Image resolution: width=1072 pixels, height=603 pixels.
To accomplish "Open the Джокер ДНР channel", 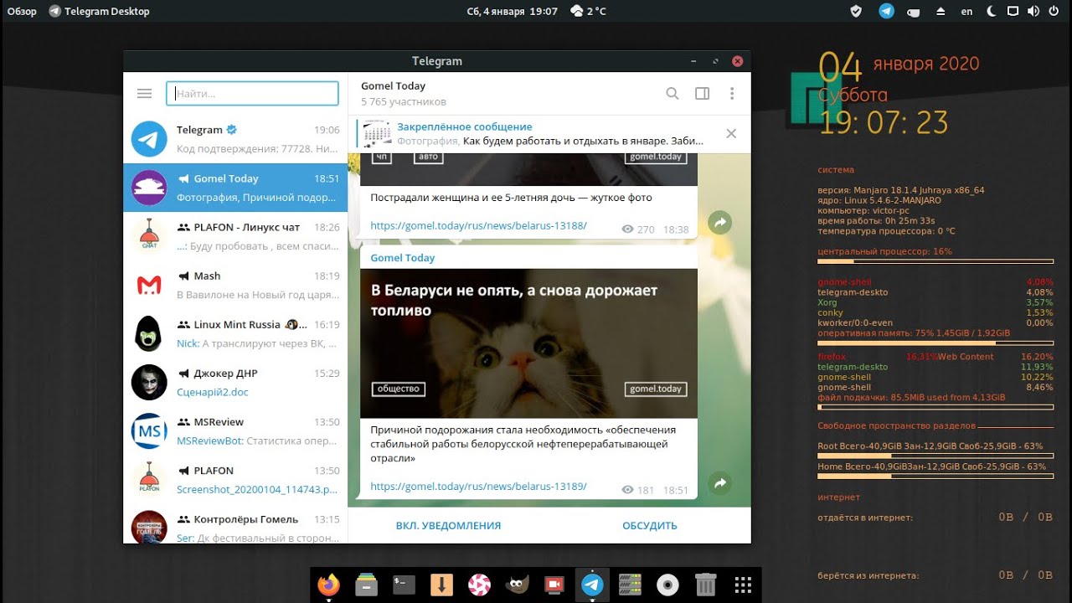I will 235,382.
